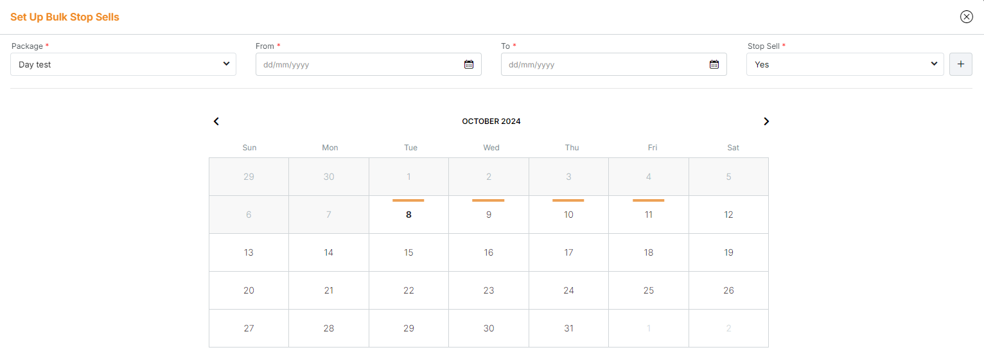Expand the Package dropdown showing Day test
This screenshot has width=984, height=361.
[x=123, y=64]
